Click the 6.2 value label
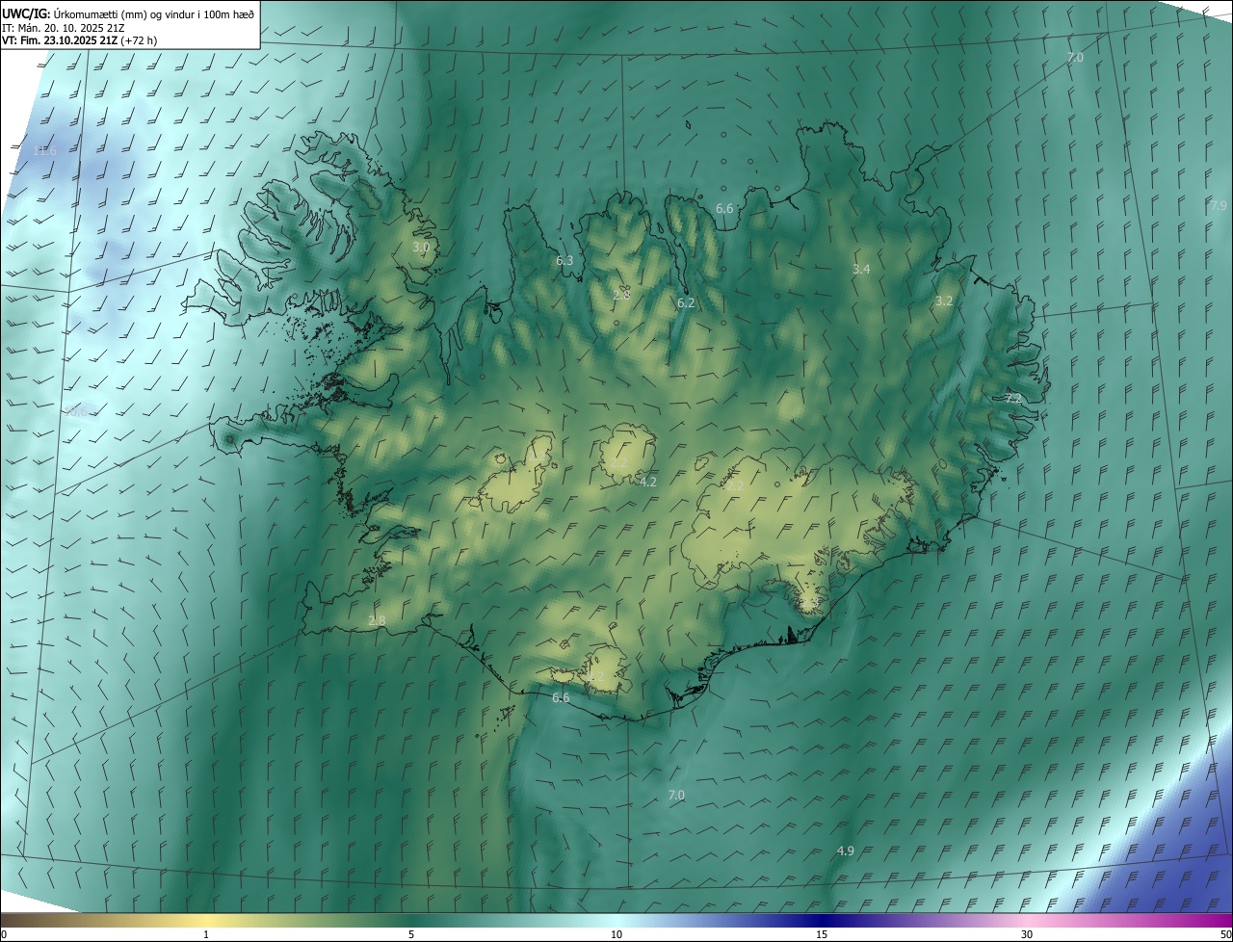This screenshot has height=942, width=1233. (x=686, y=302)
